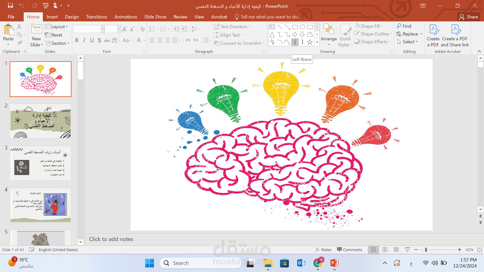Open Slide Sorter view from status bar
The image size is (484, 272).
pyautogui.click(x=385, y=250)
